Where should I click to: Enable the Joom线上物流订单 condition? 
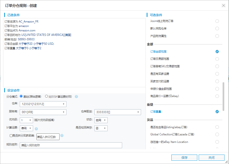(x=217, y=21)
